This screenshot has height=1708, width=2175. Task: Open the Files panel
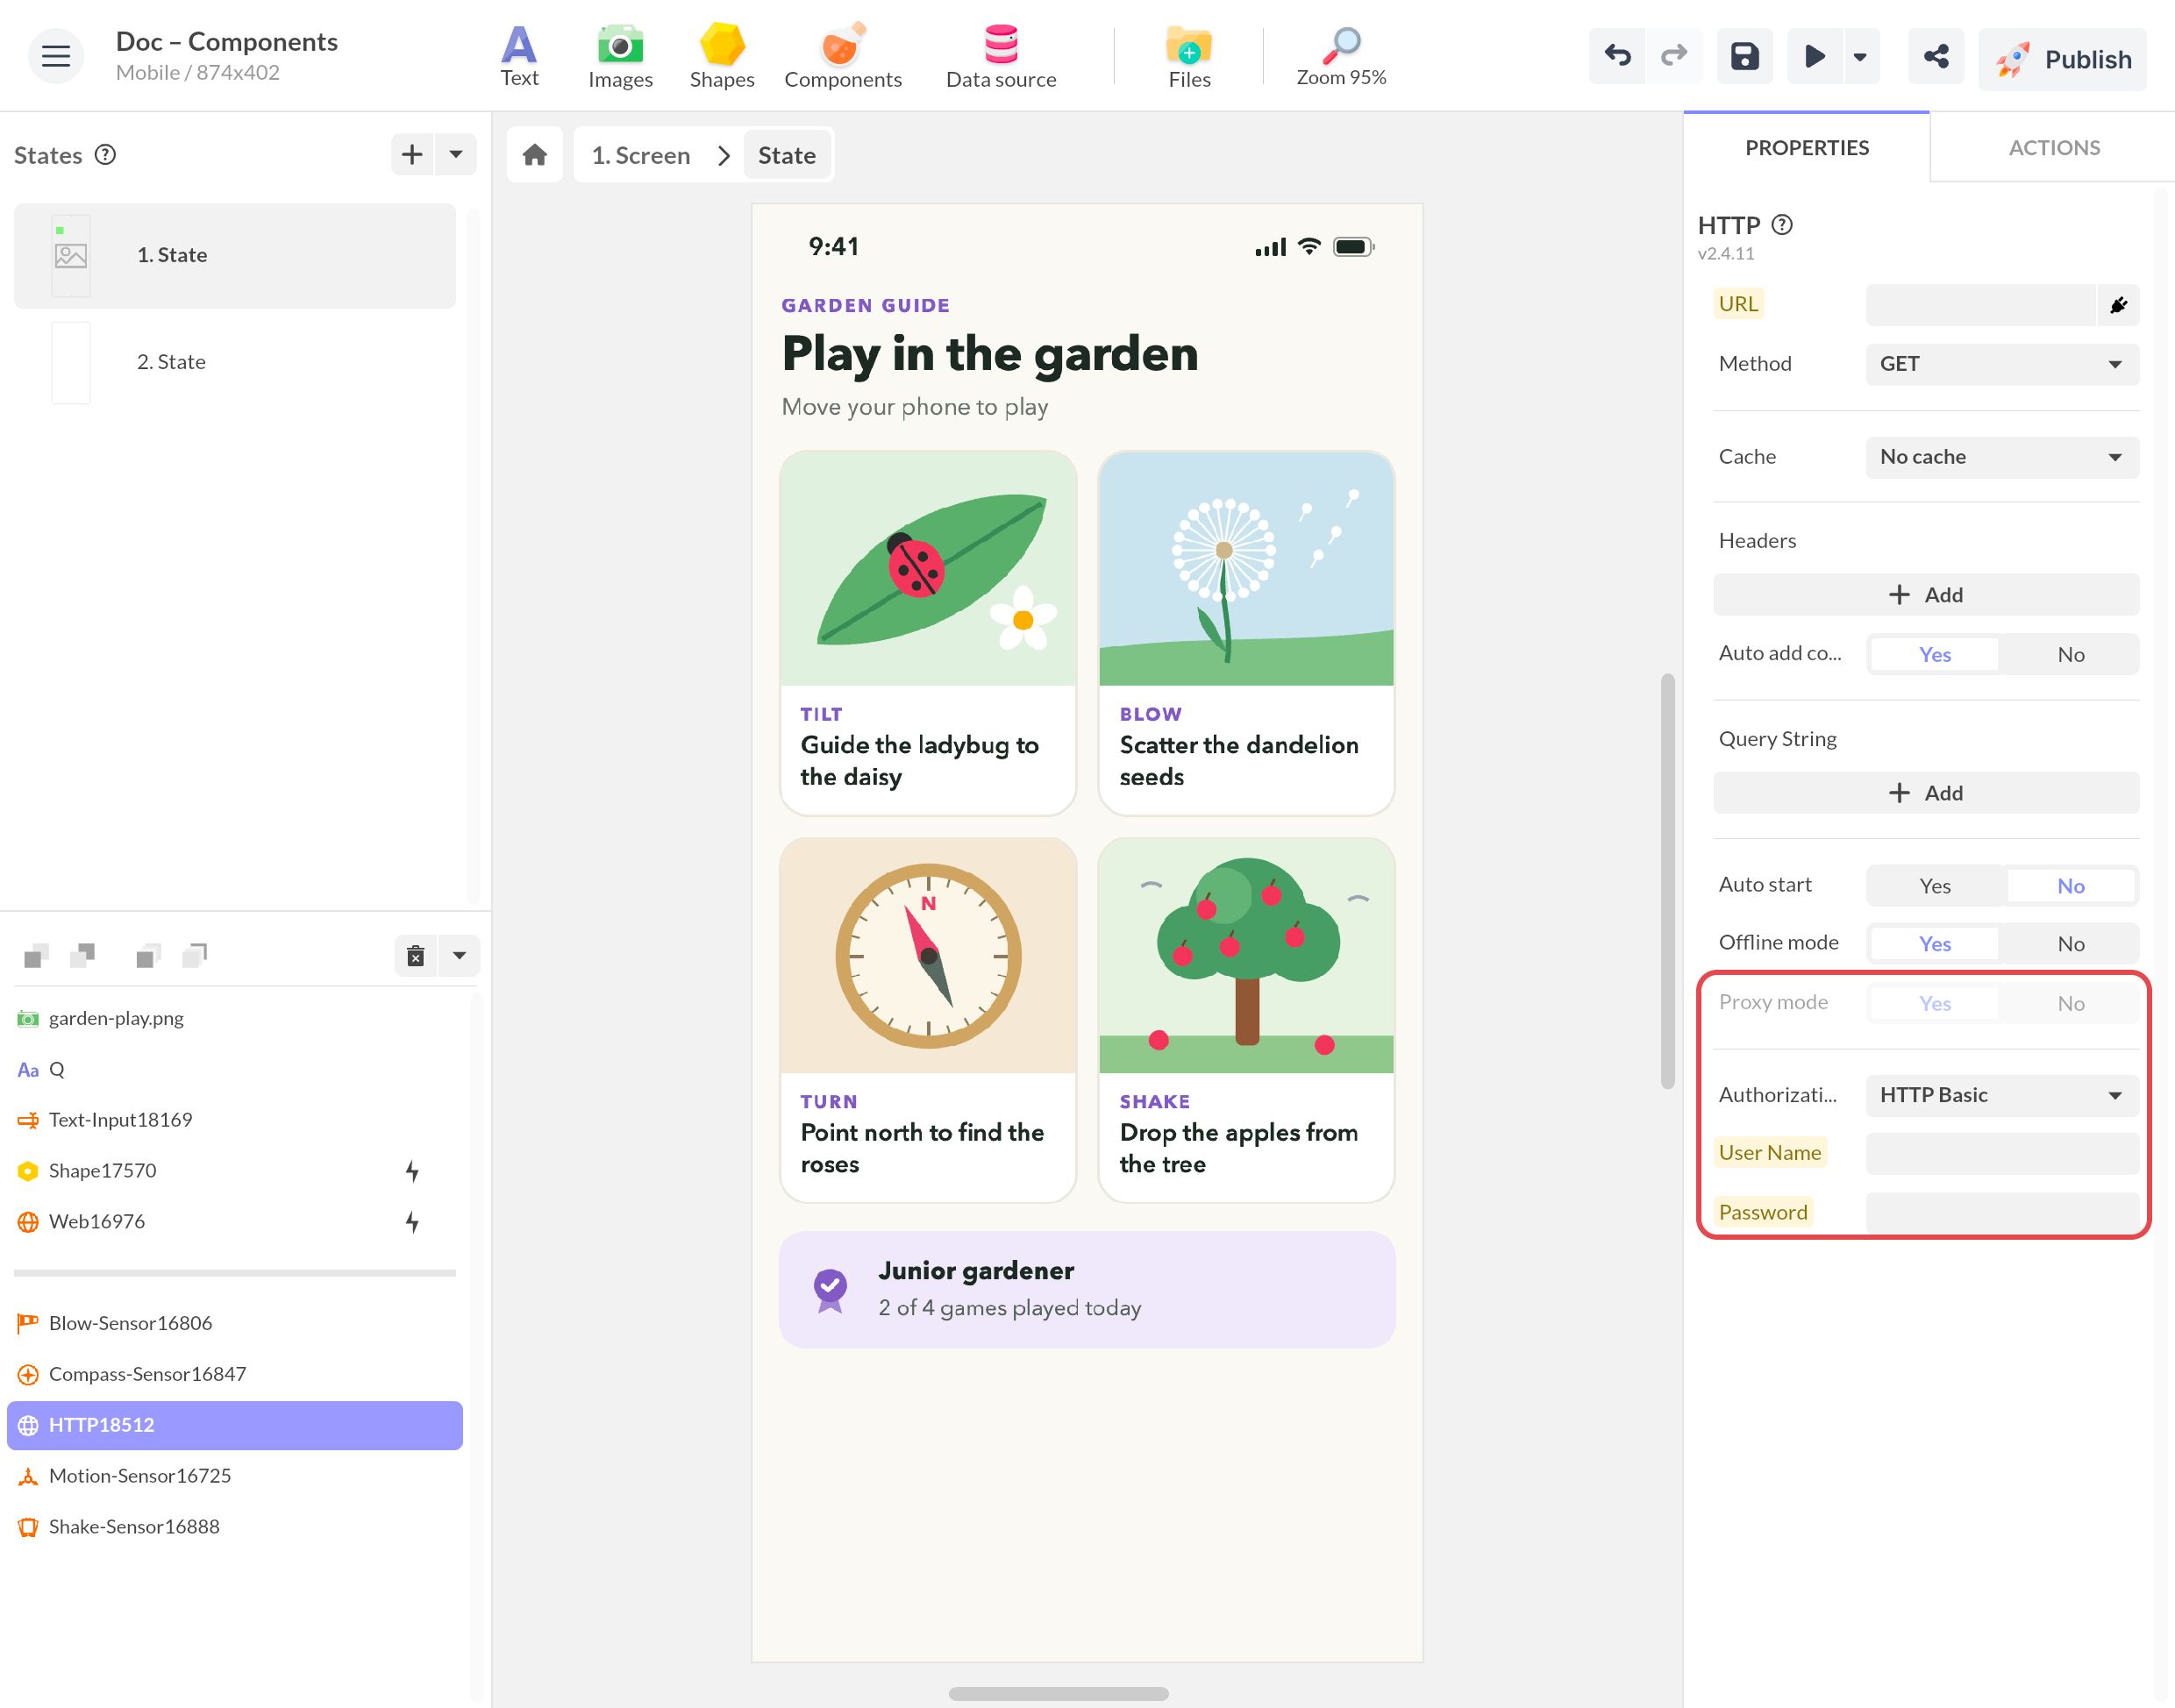(x=1189, y=57)
